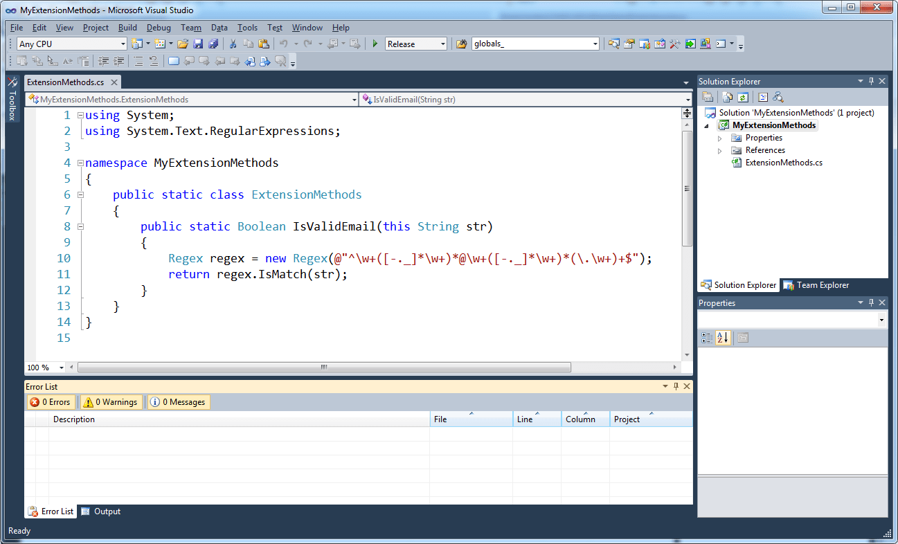Screen dimensions: 898x544
Task: Click the Paste clipboard icon
Action: (263, 44)
